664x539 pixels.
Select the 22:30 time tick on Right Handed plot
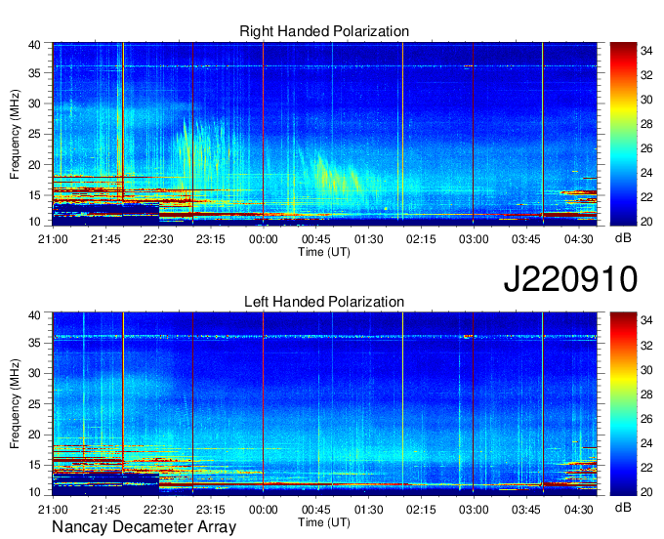coord(158,239)
